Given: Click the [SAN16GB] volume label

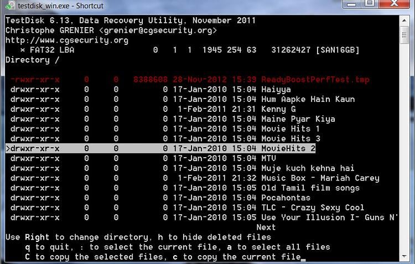Looking at the screenshot, I should [x=338, y=50].
